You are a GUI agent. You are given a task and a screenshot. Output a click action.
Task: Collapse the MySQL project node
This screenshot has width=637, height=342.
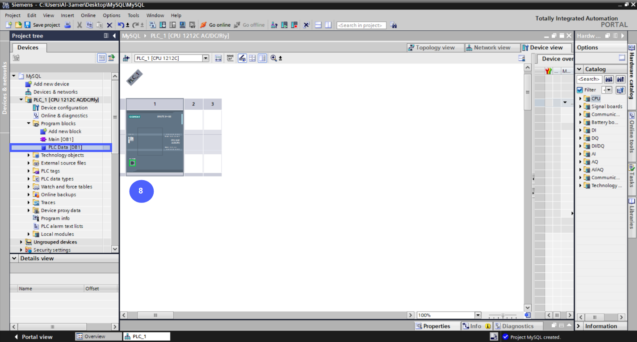pos(14,76)
